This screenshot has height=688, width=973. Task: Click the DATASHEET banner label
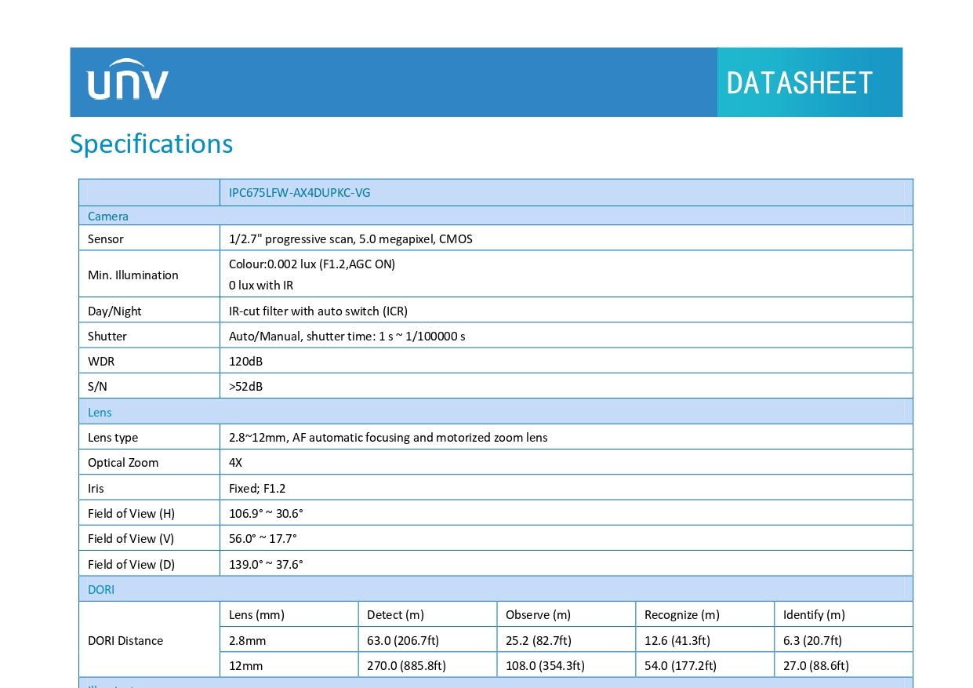coord(800,82)
